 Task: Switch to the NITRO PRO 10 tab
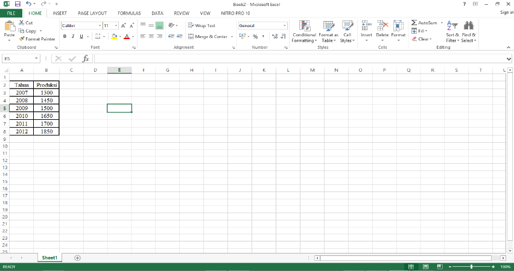235,13
